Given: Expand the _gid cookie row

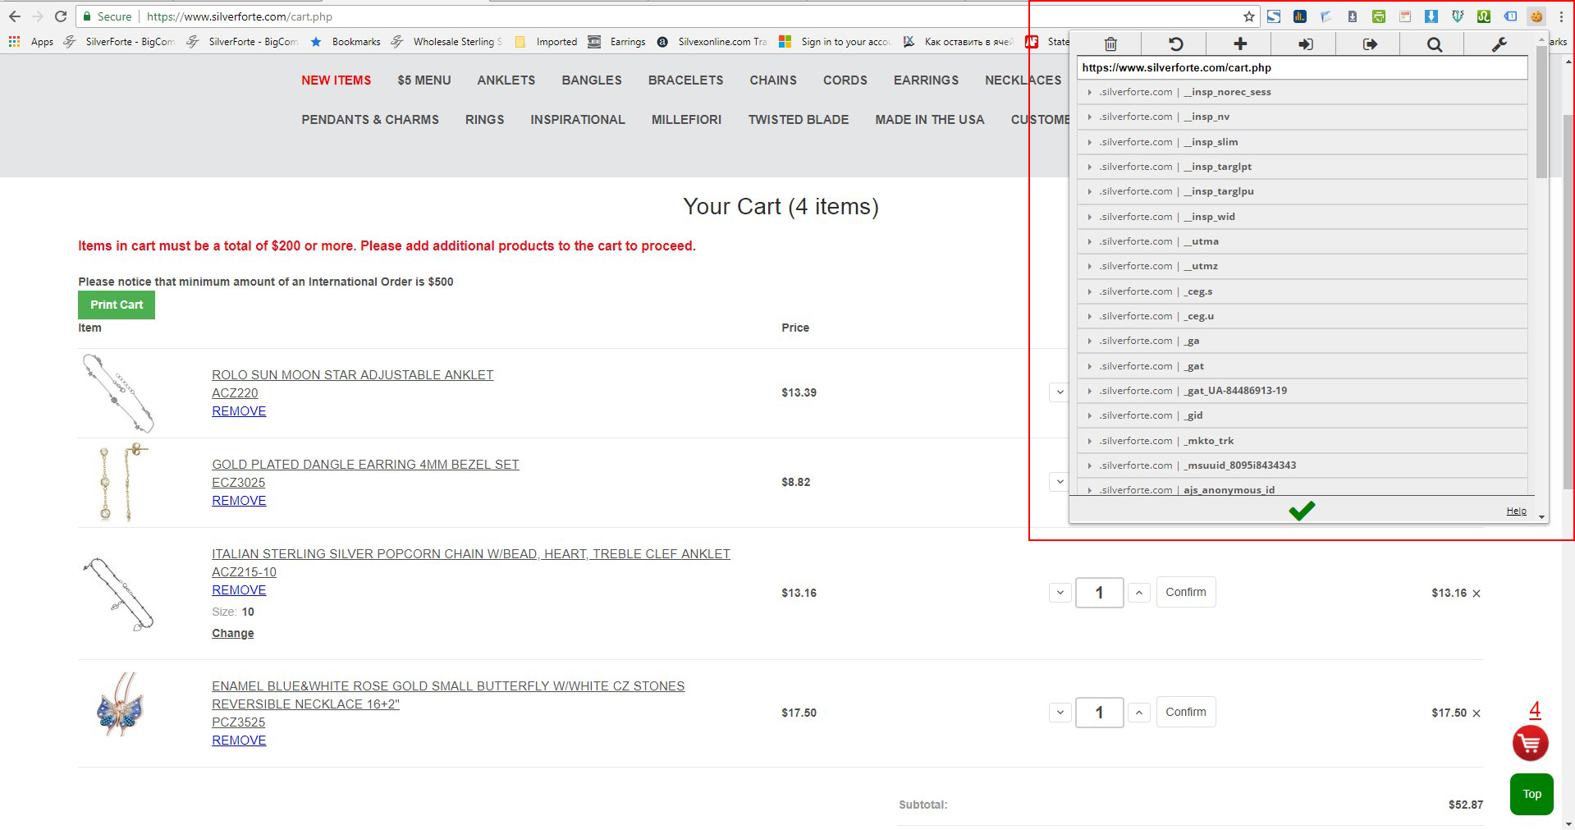Looking at the screenshot, I should click(1303, 415).
